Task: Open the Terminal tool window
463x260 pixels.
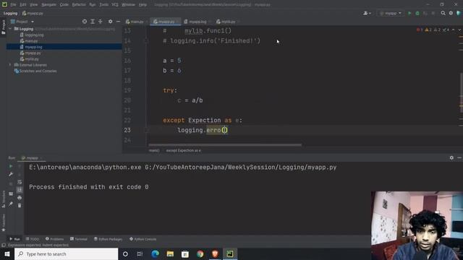Action: tap(79, 239)
